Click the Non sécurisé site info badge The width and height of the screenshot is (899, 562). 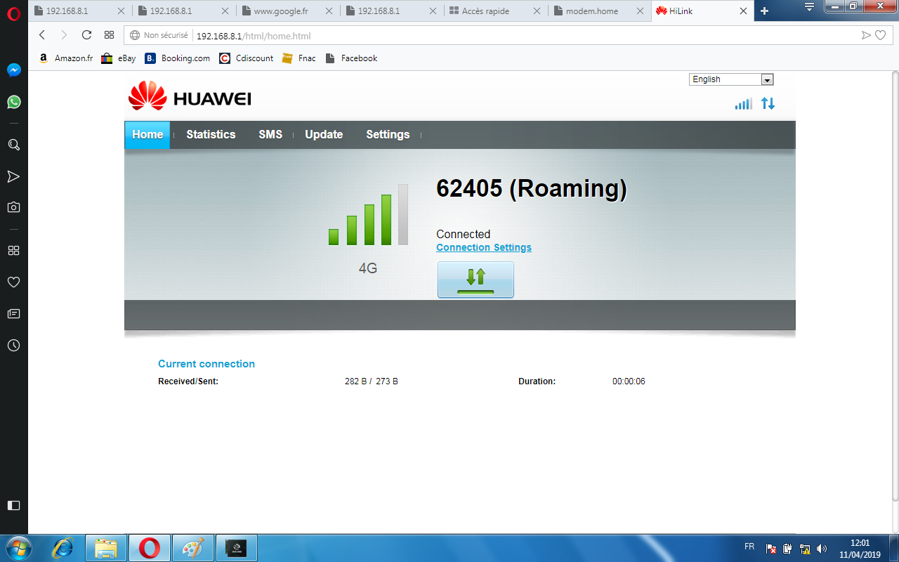coord(159,35)
